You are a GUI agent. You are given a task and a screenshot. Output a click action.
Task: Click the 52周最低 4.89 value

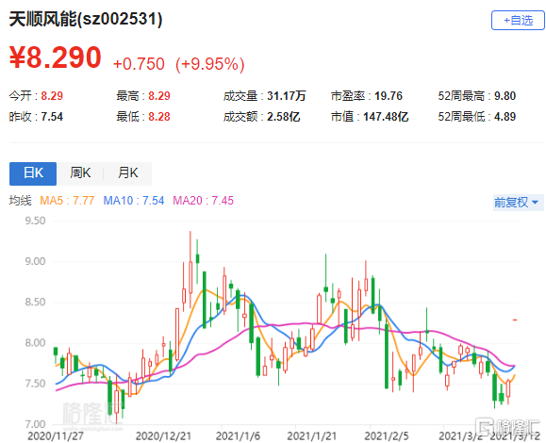[x=477, y=117]
